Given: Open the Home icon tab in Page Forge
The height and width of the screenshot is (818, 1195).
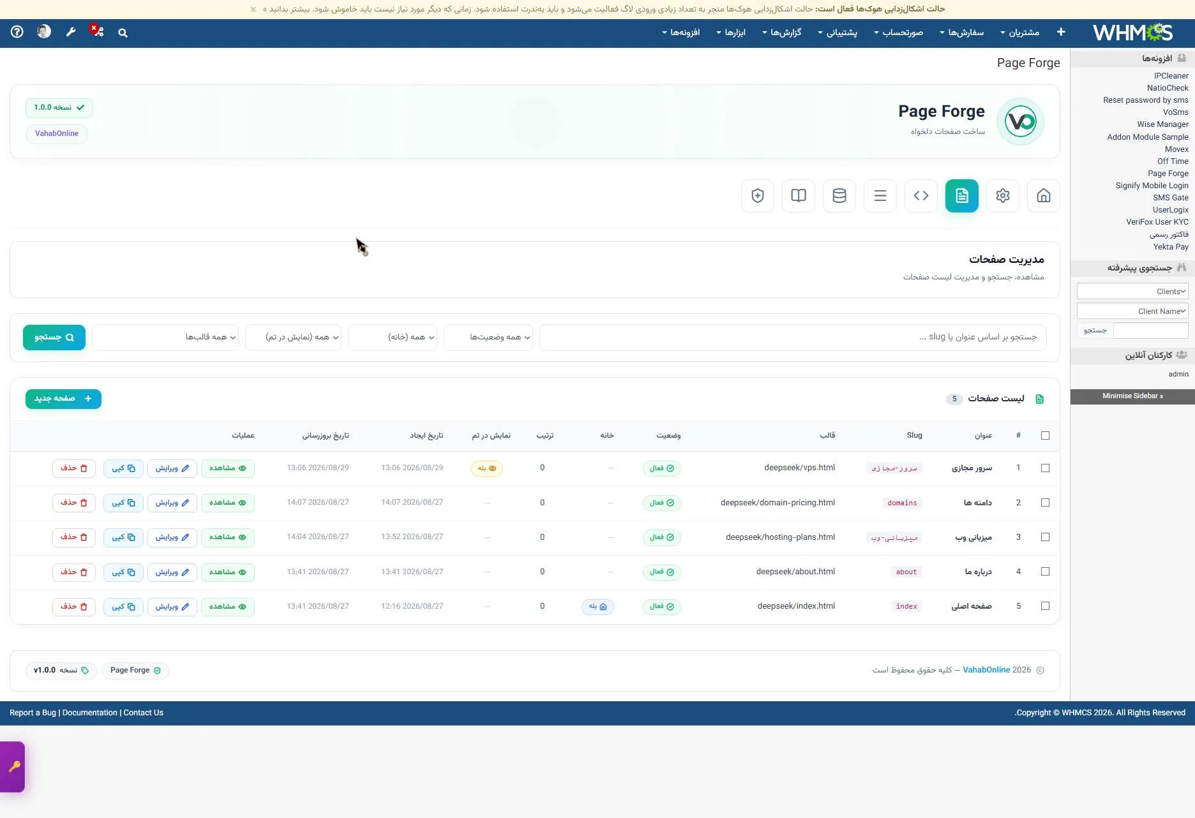Looking at the screenshot, I should tap(1043, 196).
